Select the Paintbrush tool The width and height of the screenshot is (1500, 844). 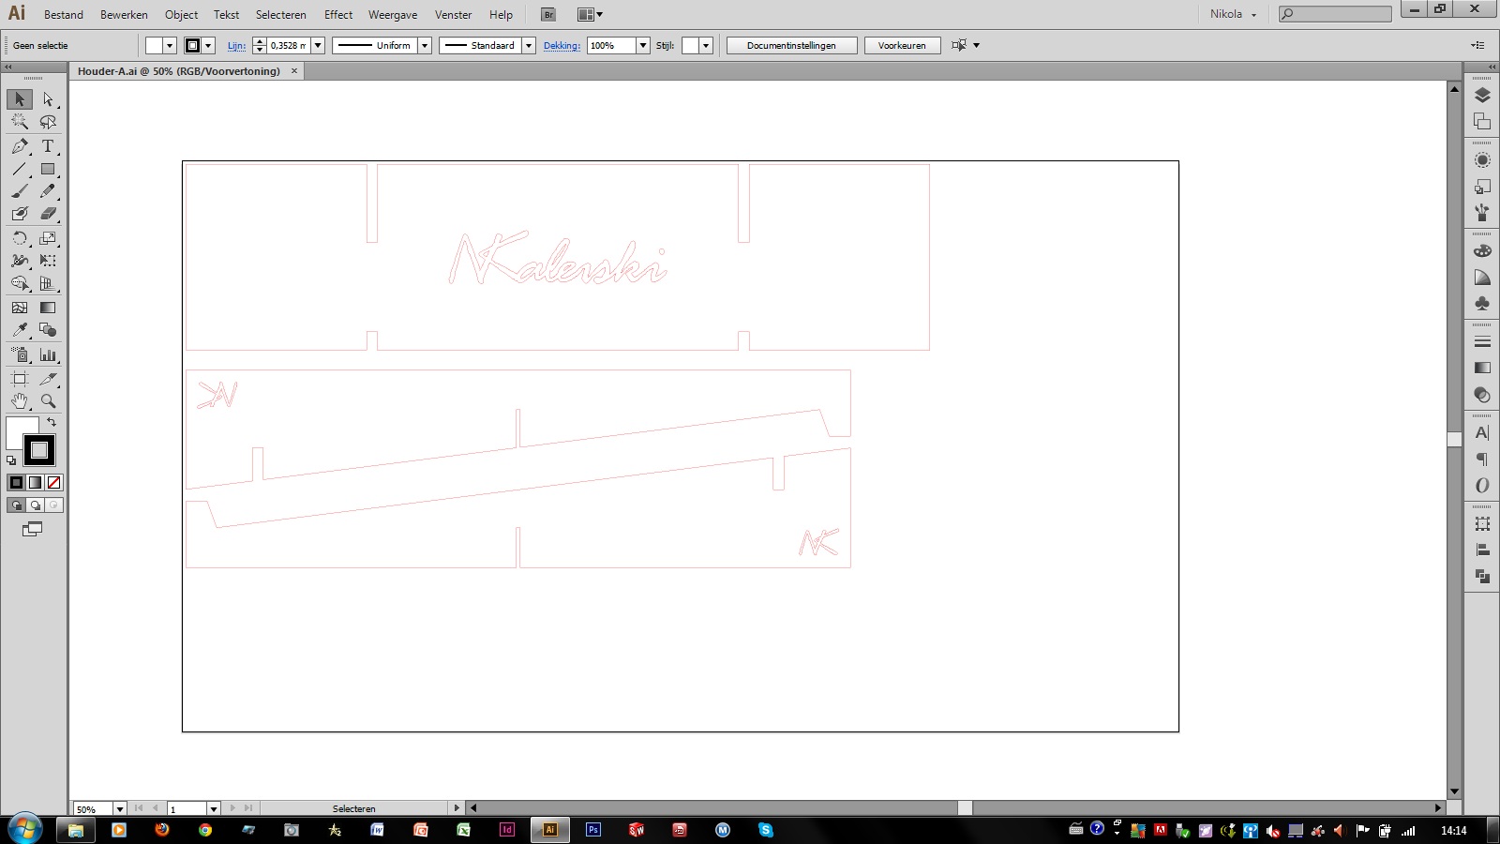click(20, 191)
